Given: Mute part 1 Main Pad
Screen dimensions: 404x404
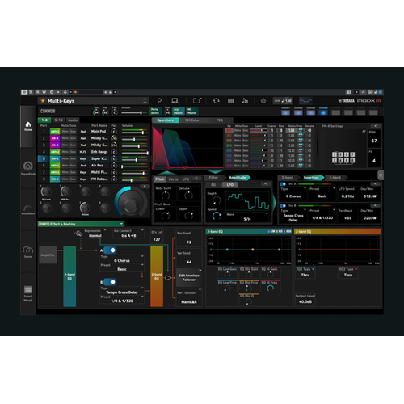Looking at the screenshot, I should pos(65,132).
